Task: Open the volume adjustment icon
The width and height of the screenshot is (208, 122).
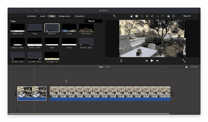Action: [x=152, y=16]
